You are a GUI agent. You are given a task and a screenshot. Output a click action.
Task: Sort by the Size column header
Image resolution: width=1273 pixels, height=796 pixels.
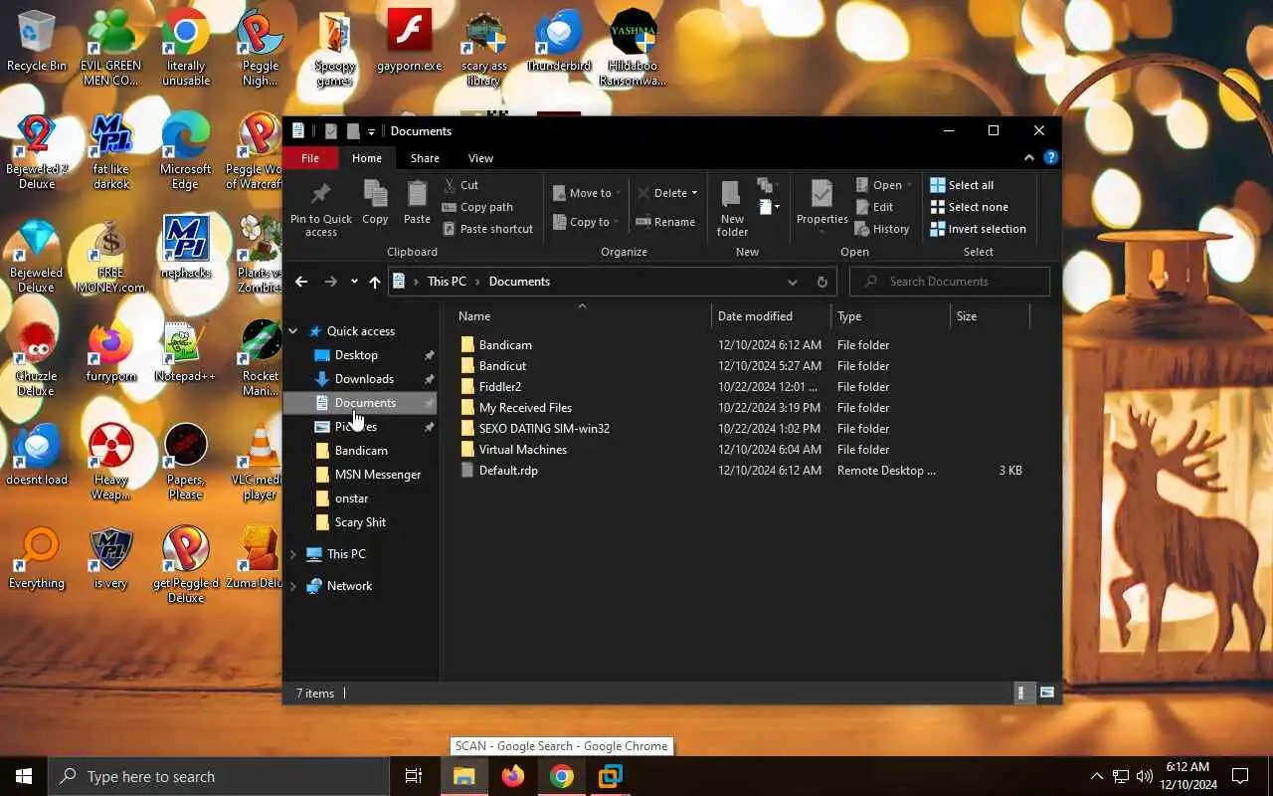tap(990, 316)
